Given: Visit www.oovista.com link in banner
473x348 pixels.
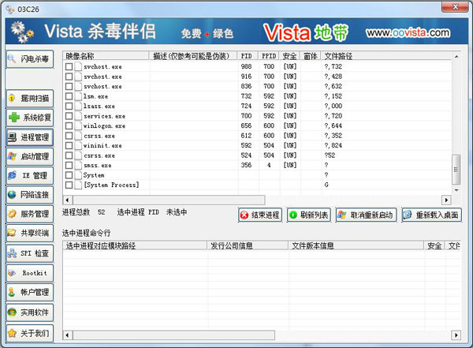Looking at the screenshot, I should tap(408, 32).
